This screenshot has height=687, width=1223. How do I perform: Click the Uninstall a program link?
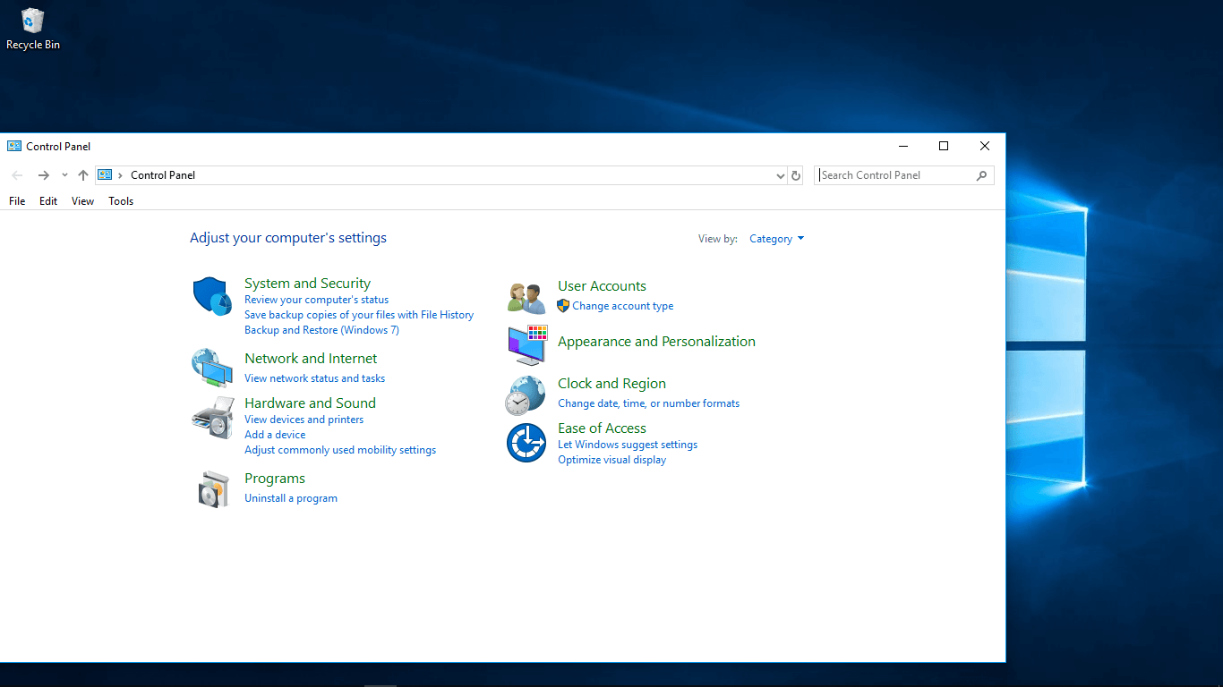pos(291,498)
